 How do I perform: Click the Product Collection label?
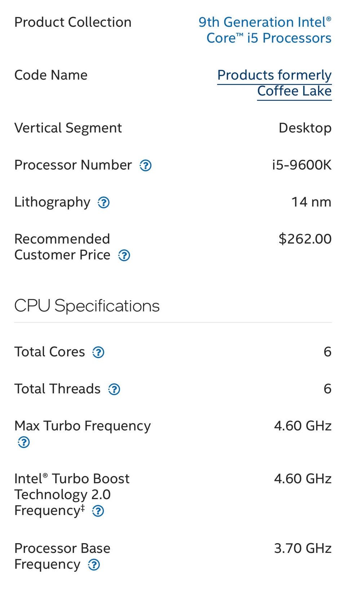coord(73,22)
